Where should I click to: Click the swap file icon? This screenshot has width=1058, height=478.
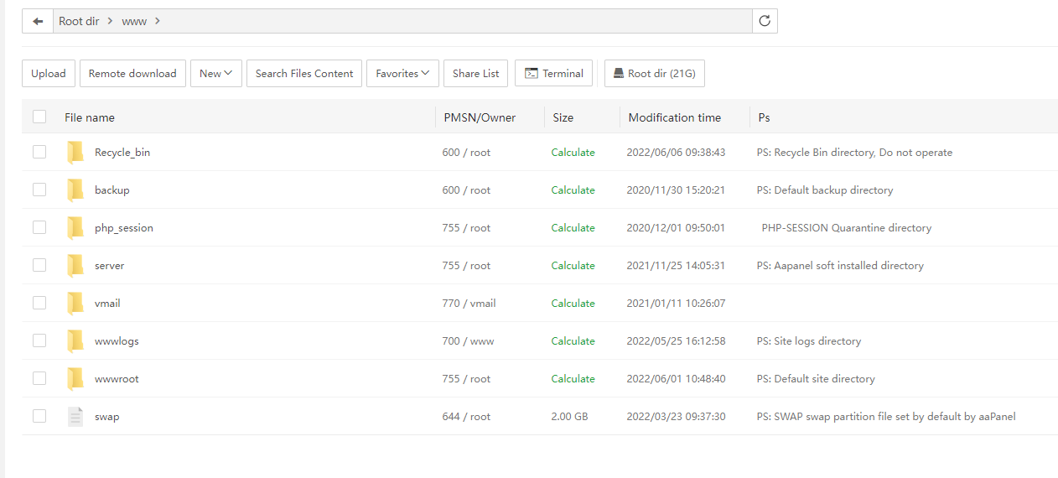(75, 416)
